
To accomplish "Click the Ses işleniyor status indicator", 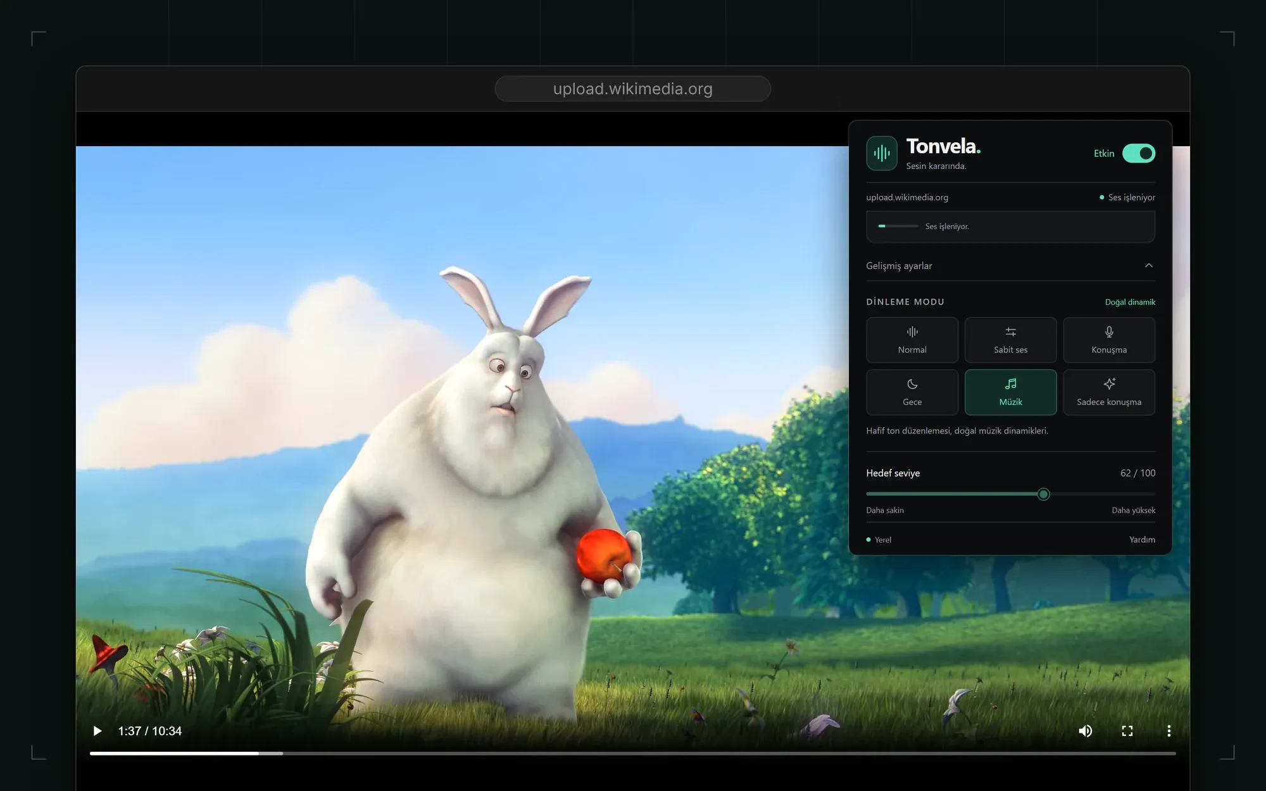I will click(1127, 197).
